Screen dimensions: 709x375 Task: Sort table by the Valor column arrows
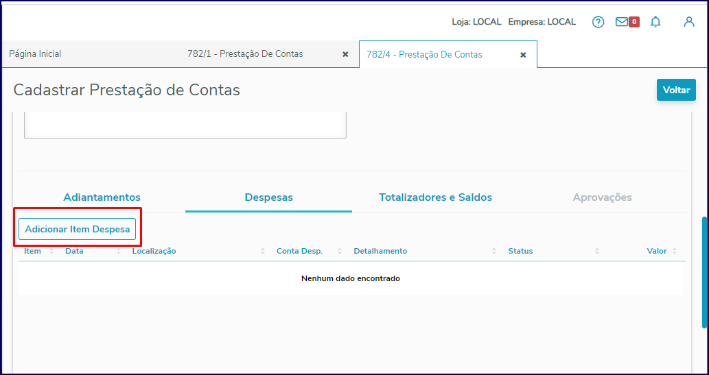pos(675,251)
